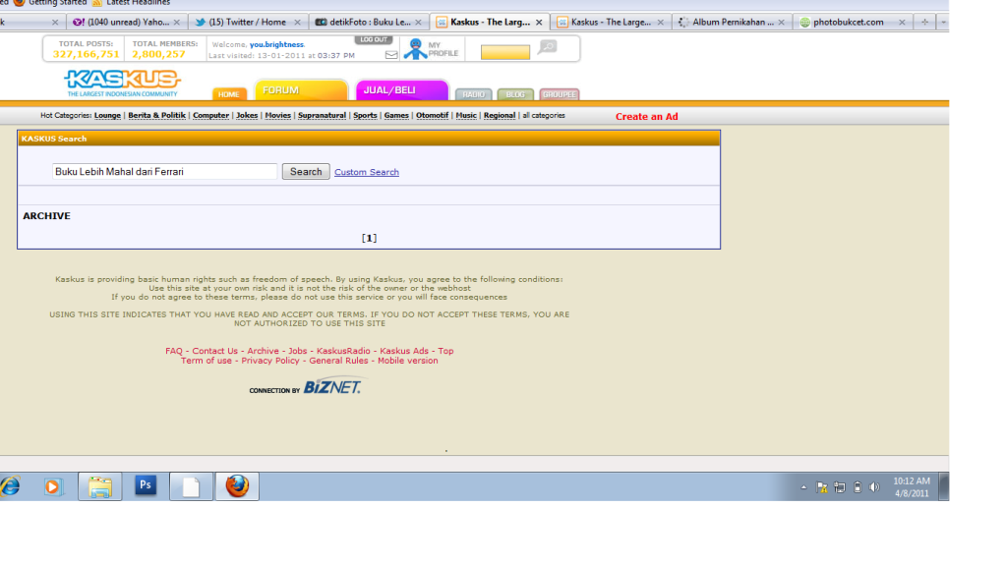The height and width of the screenshot is (565, 1006).
Task: Open the Sports category
Action: (365, 115)
